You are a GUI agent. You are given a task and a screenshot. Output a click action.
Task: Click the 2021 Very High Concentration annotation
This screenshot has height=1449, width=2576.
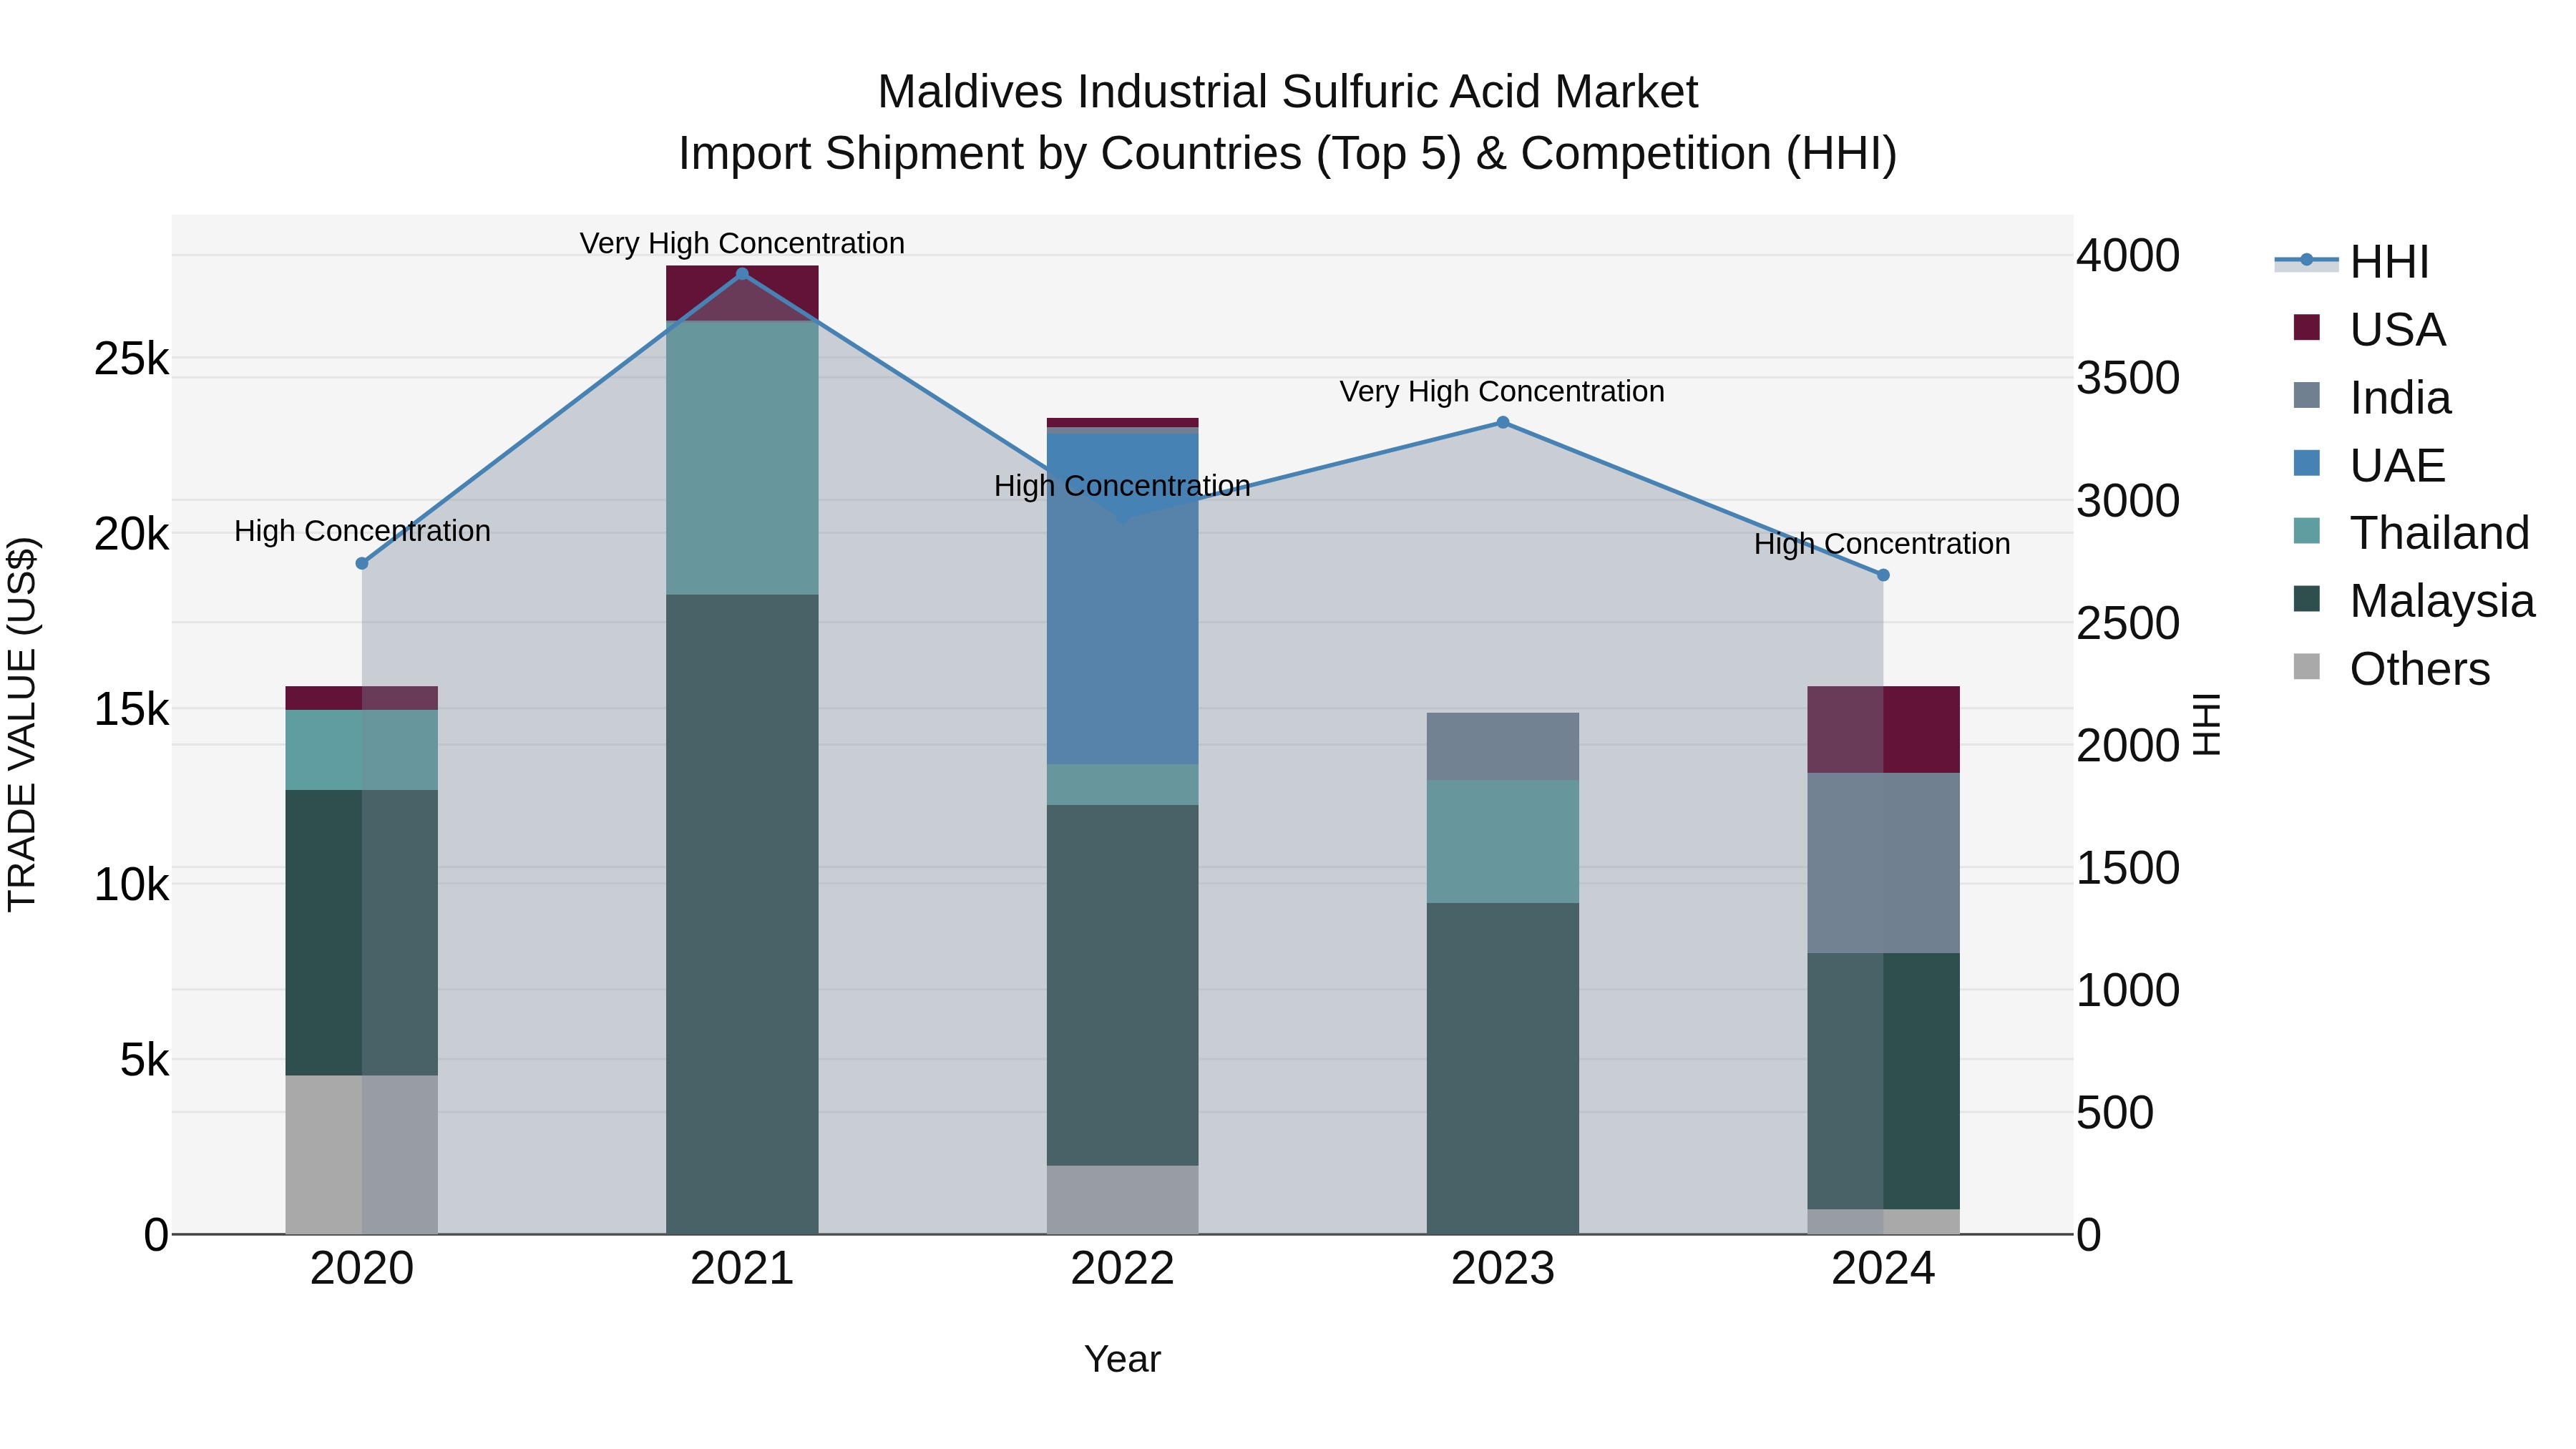pyautogui.click(x=742, y=243)
